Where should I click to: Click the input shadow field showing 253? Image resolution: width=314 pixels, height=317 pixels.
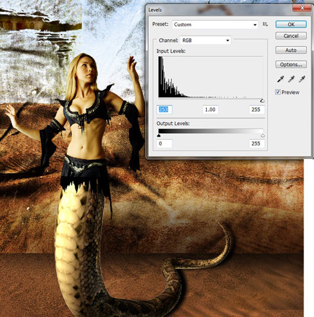coord(165,110)
